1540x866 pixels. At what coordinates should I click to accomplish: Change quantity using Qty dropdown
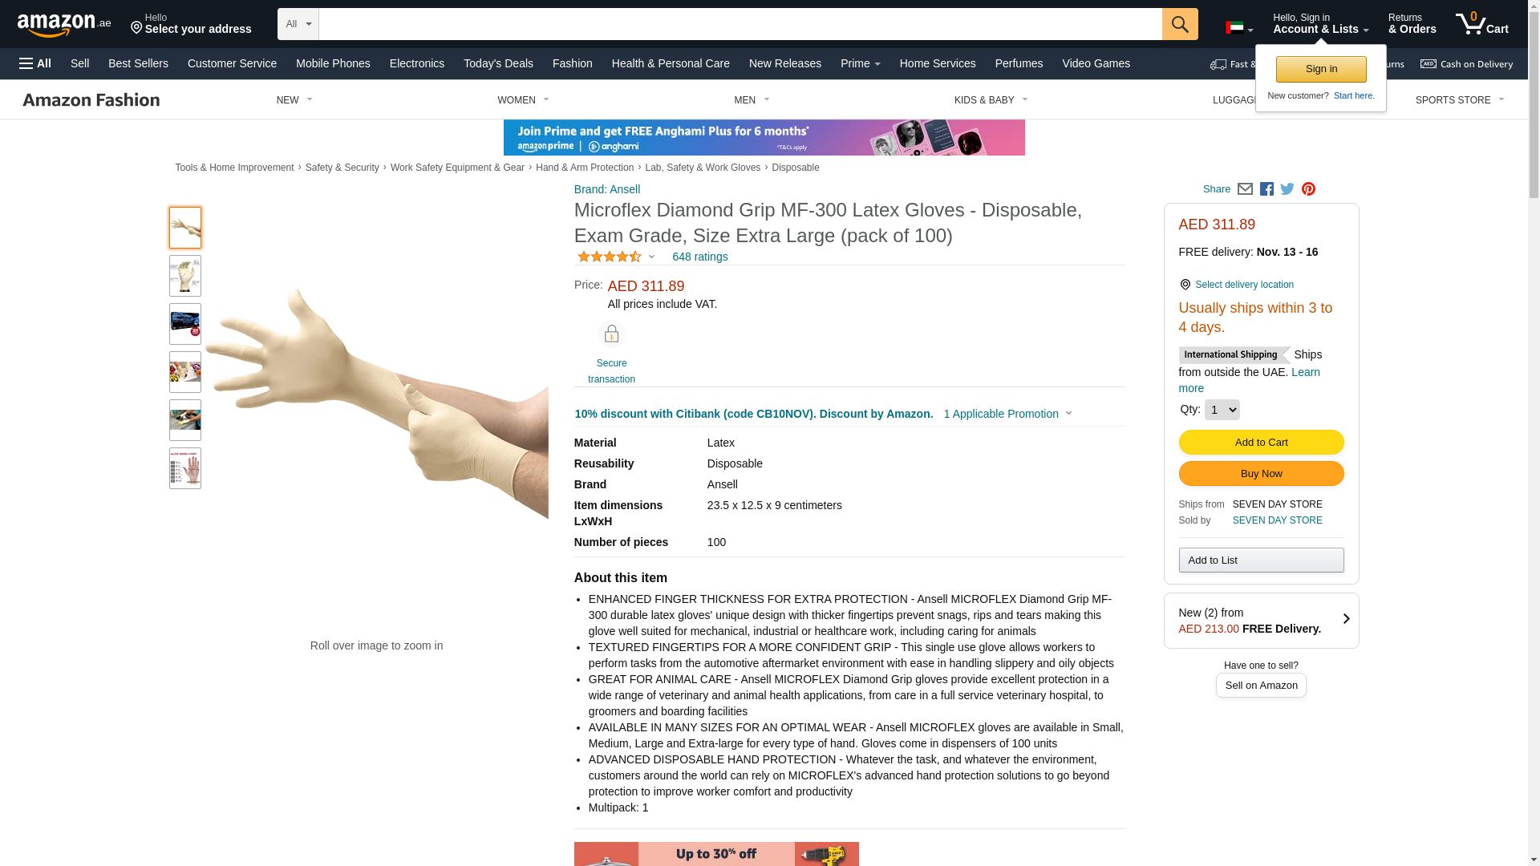(1222, 410)
